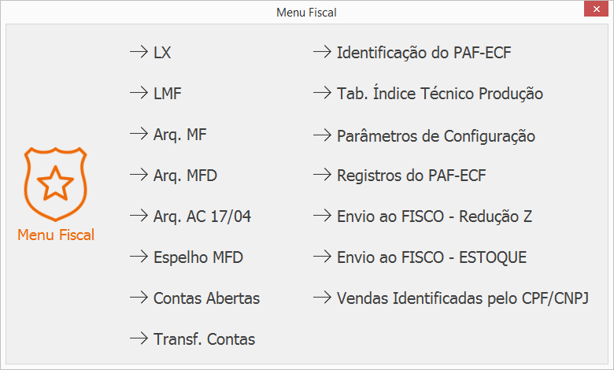614x370 pixels.
Task: Click the Espelho MFD text label
Action: click(x=198, y=257)
